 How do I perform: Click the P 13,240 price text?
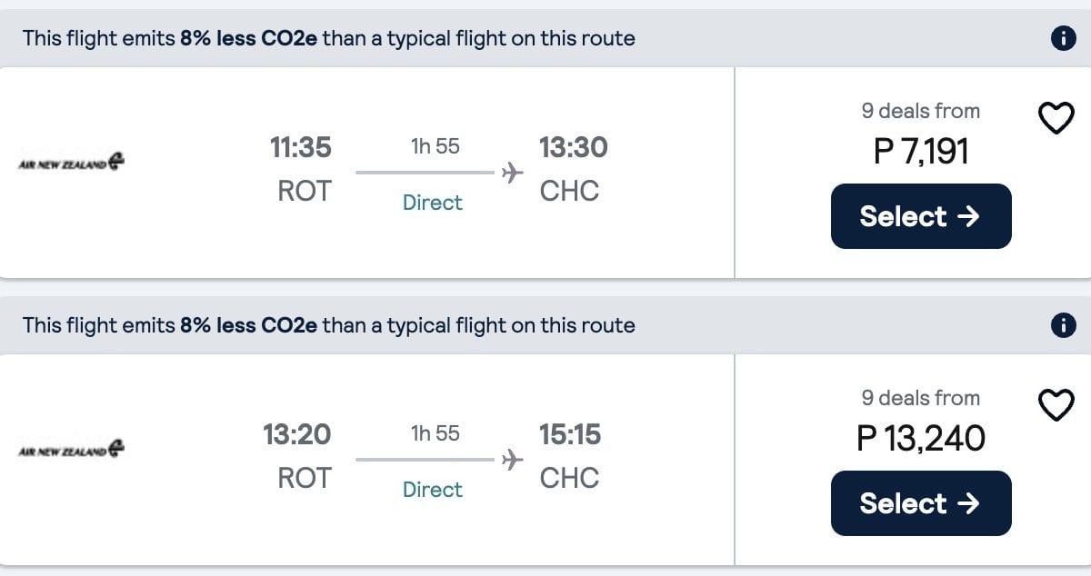[921, 439]
